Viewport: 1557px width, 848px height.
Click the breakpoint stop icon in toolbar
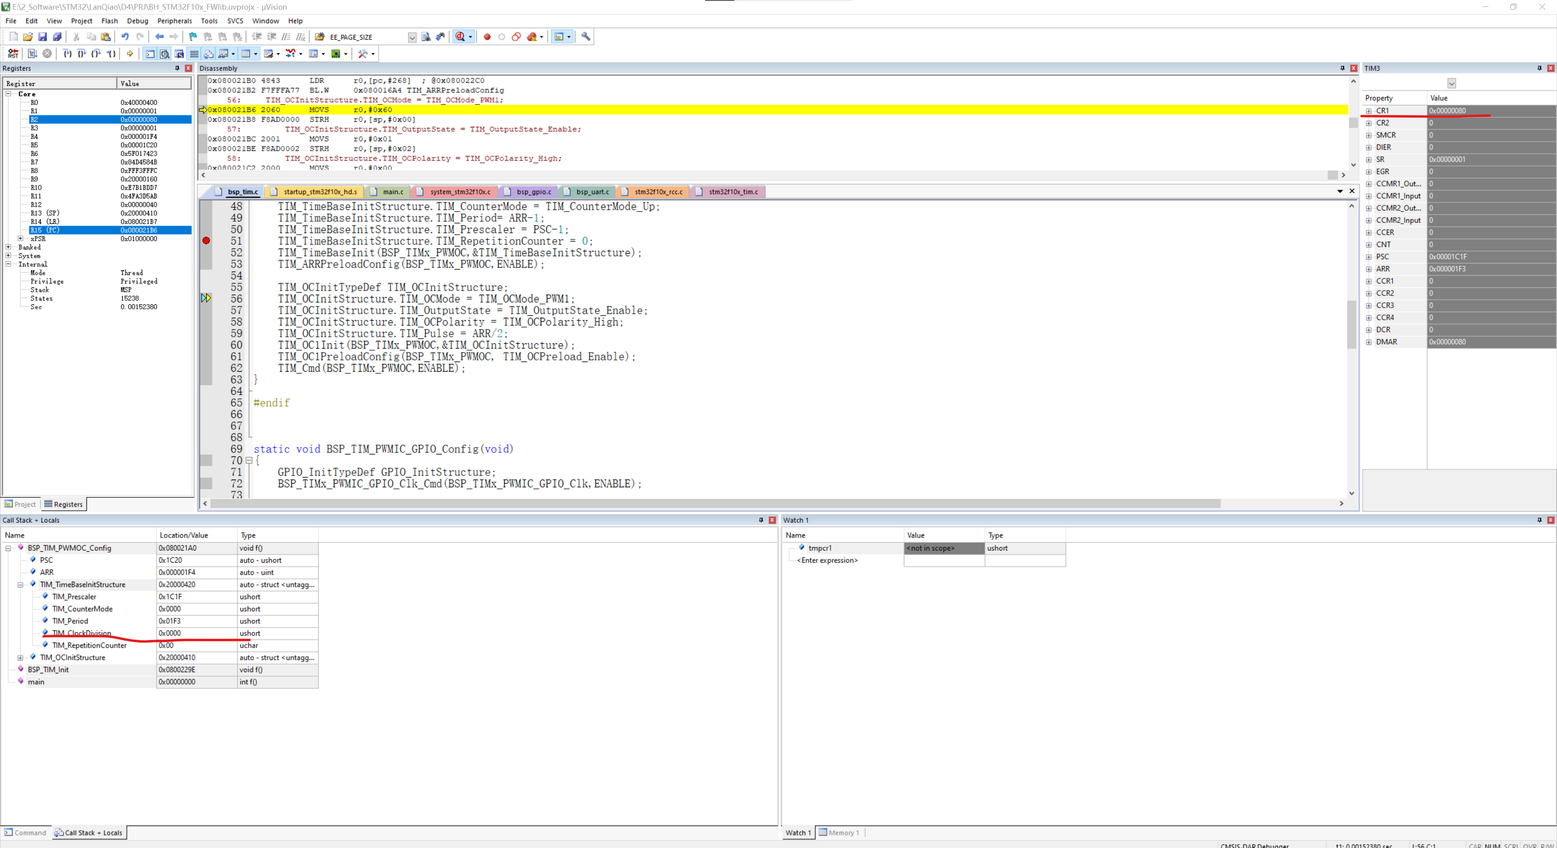486,38
